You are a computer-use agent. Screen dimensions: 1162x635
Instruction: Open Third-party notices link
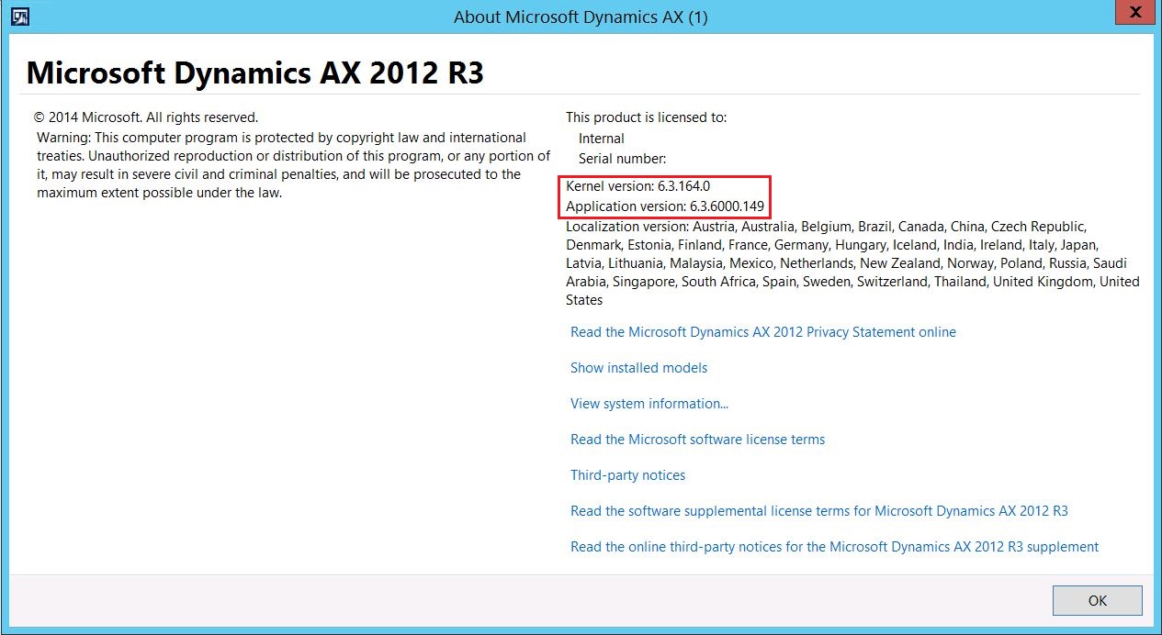point(627,475)
